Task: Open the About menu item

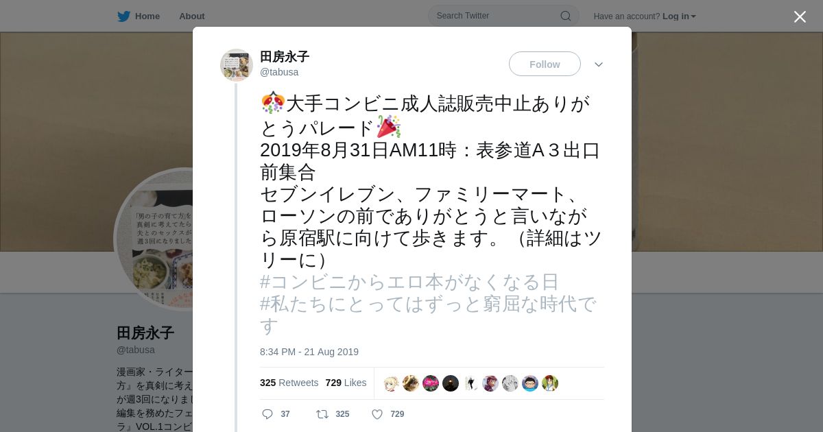Action: [192, 16]
